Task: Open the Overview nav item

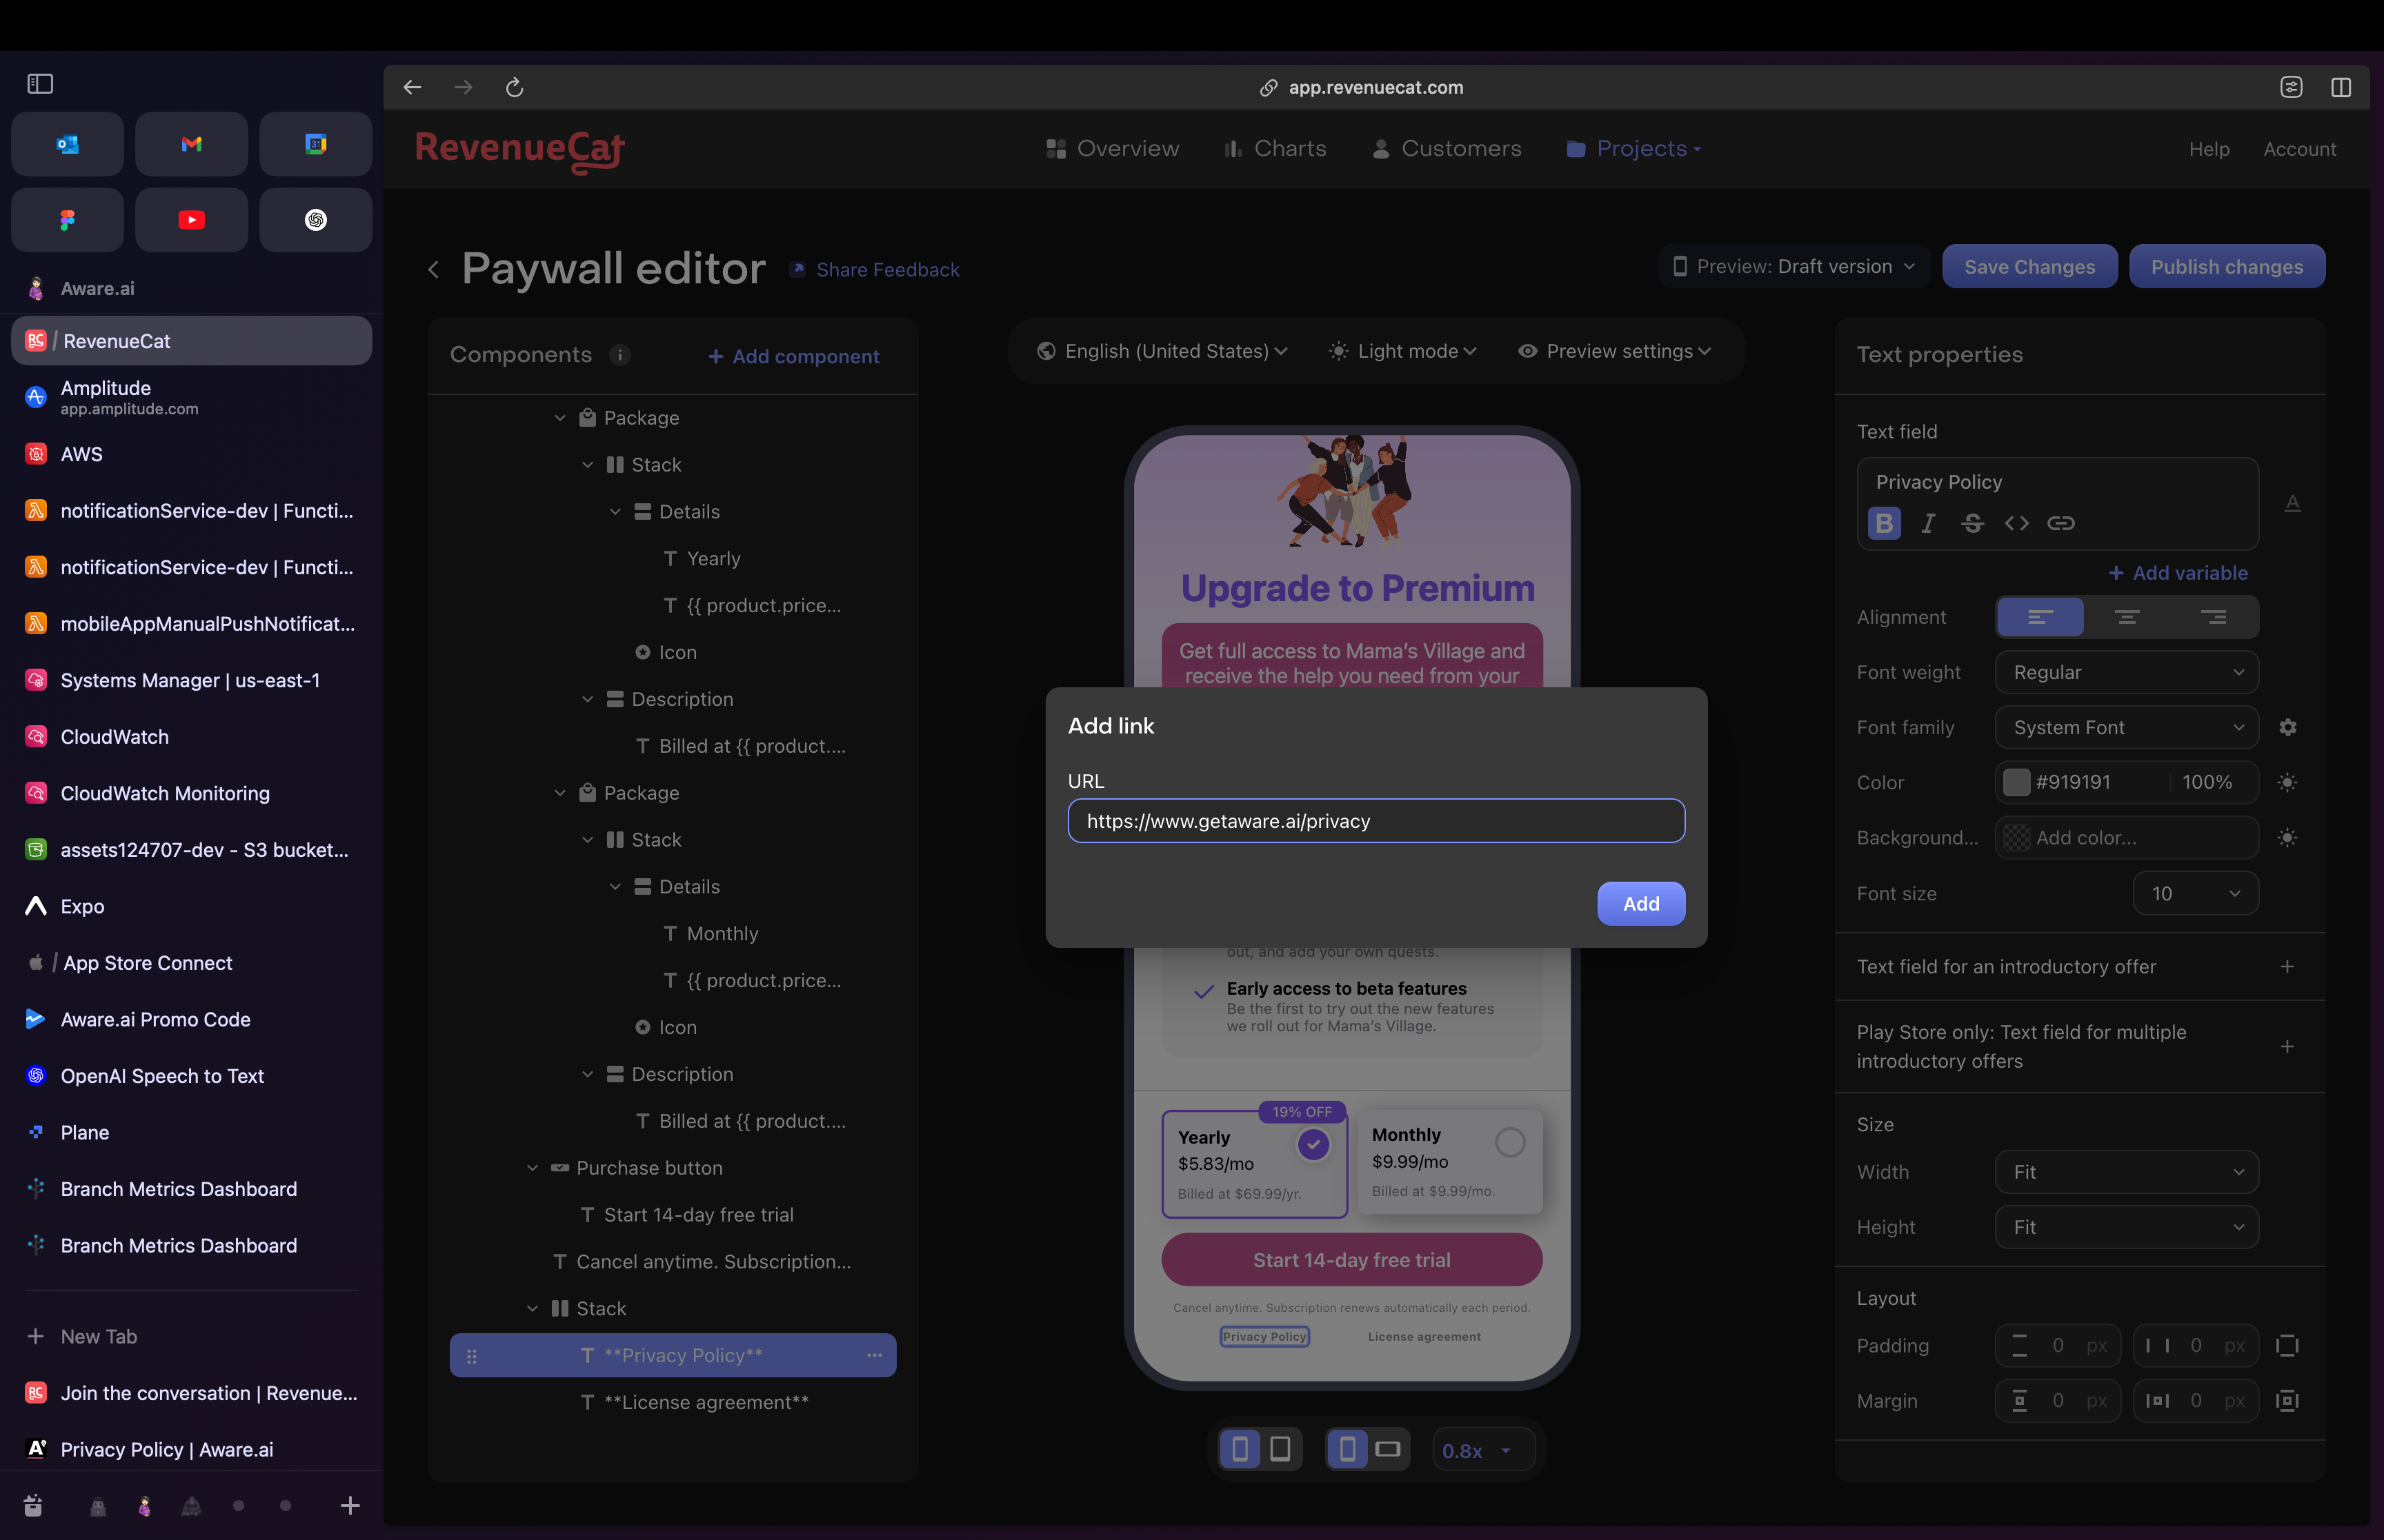Action: tap(1111, 148)
